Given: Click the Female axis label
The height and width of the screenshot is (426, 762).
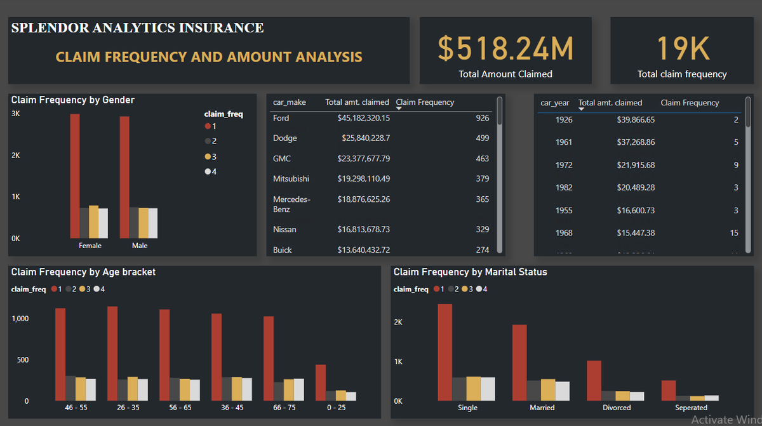Looking at the screenshot, I should (x=90, y=246).
